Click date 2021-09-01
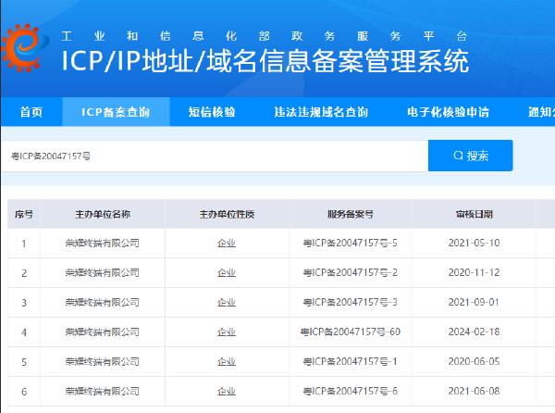 coord(474,303)
